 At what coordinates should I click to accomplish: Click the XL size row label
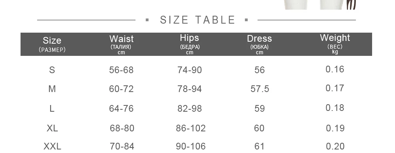(52, 128)
